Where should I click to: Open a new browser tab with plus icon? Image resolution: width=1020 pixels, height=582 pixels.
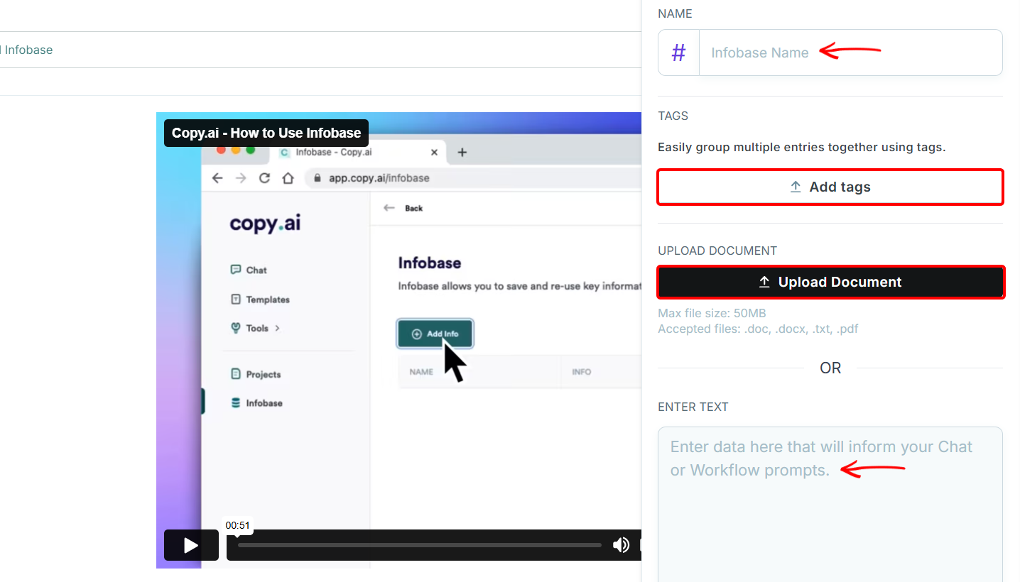tap(462, 153)
